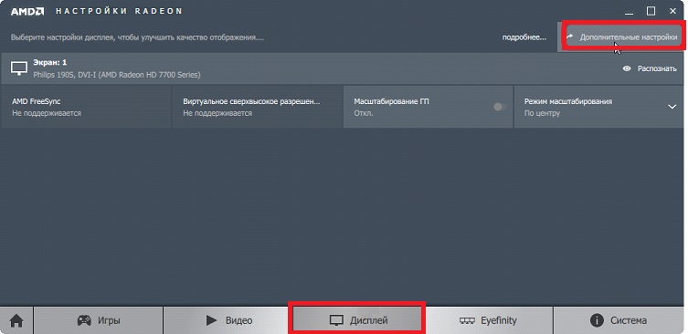Click the monitor icon for Экран: 1
The width and height of the screenshot is (688, 334).
tap(19, 68)
